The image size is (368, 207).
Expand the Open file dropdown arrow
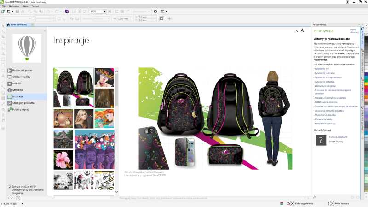click(12, 11)
